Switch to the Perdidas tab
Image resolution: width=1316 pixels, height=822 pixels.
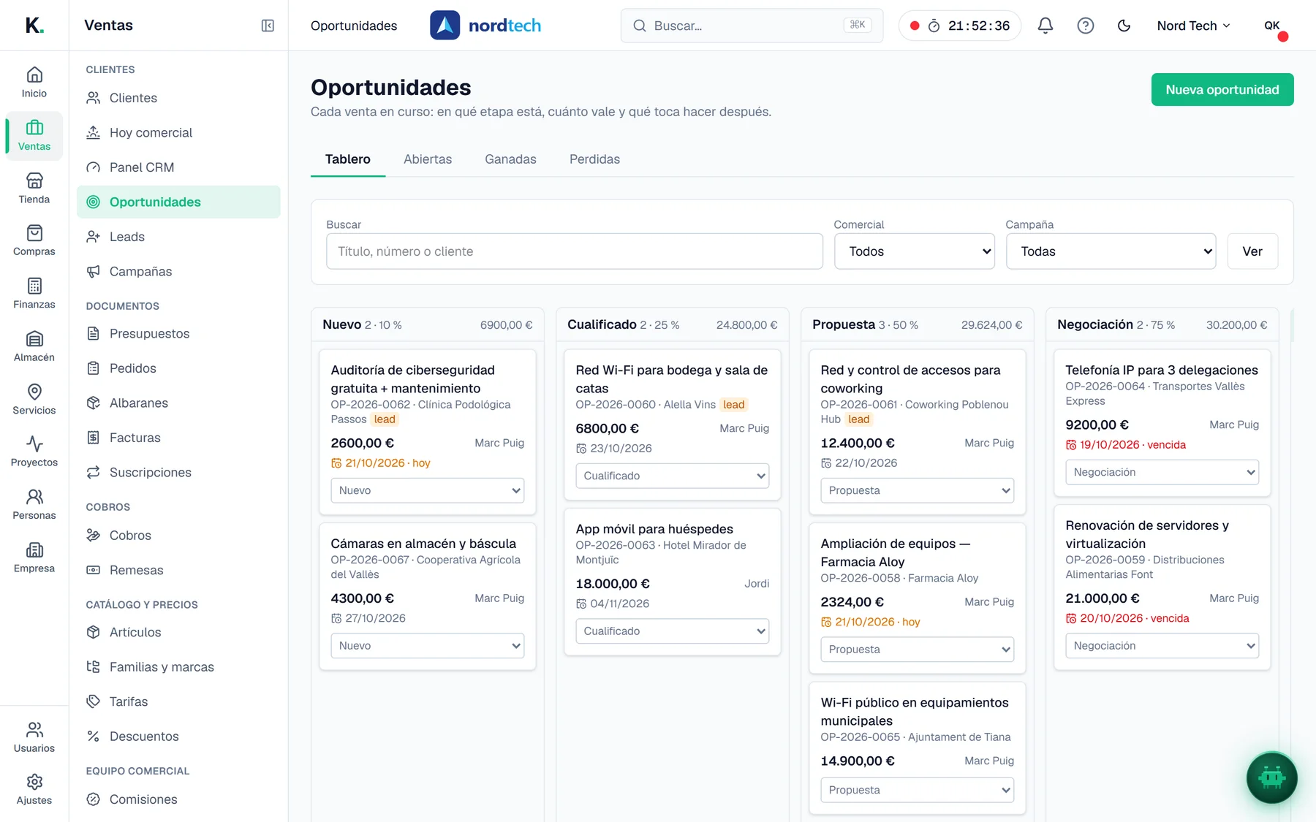pos(594,159)
